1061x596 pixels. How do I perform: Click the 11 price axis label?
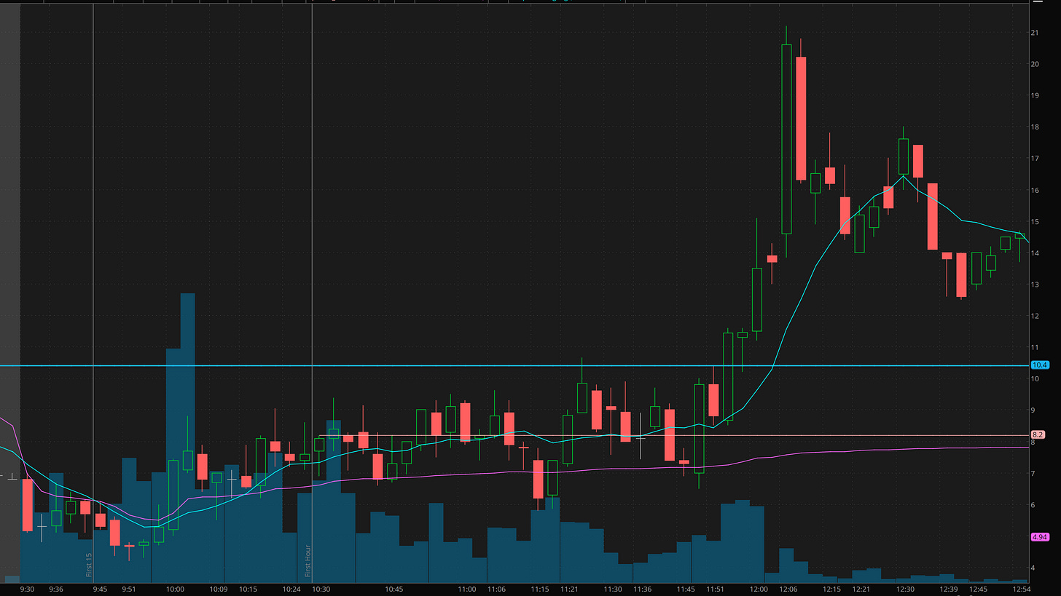(x=1034, y=347)
